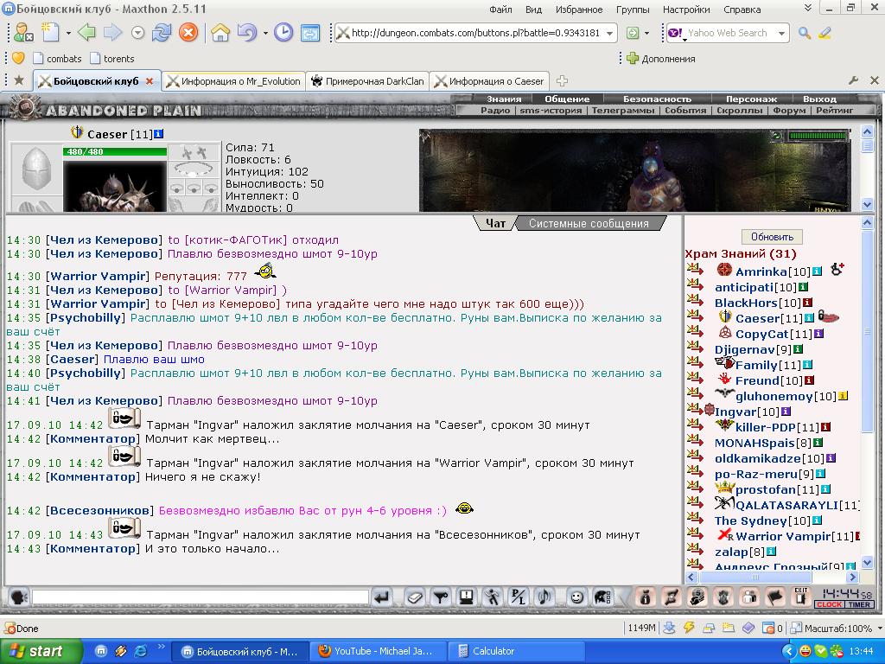Image resolution: width=885 pixels, height=664 pixels.
Task: Open the Безопасность game menu
Action: click(657, 99)
